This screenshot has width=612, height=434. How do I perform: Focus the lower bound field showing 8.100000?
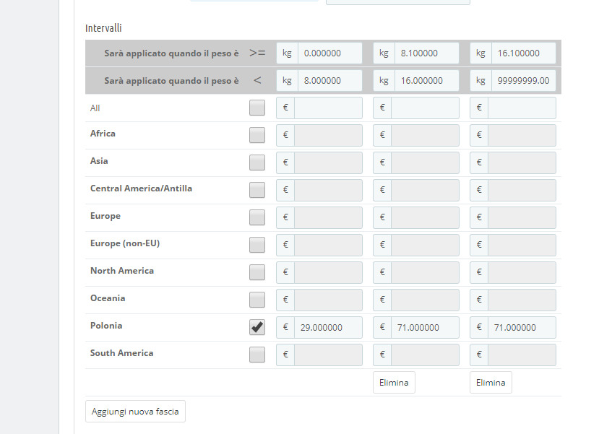[426, 53]
